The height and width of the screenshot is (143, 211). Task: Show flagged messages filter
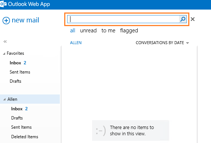click(129, 31)
